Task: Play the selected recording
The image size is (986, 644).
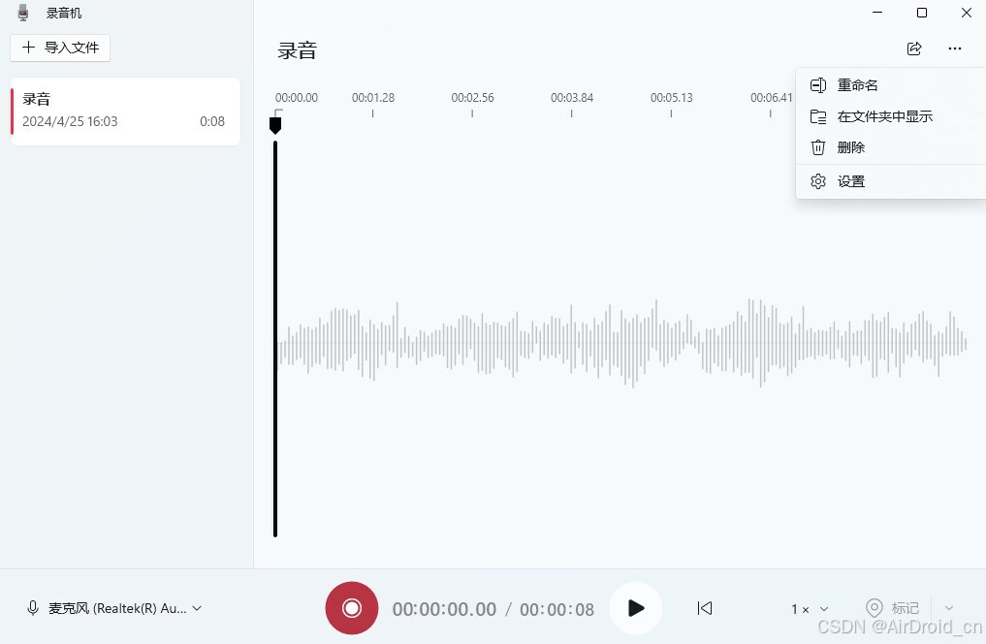Action: coord(636,608)
